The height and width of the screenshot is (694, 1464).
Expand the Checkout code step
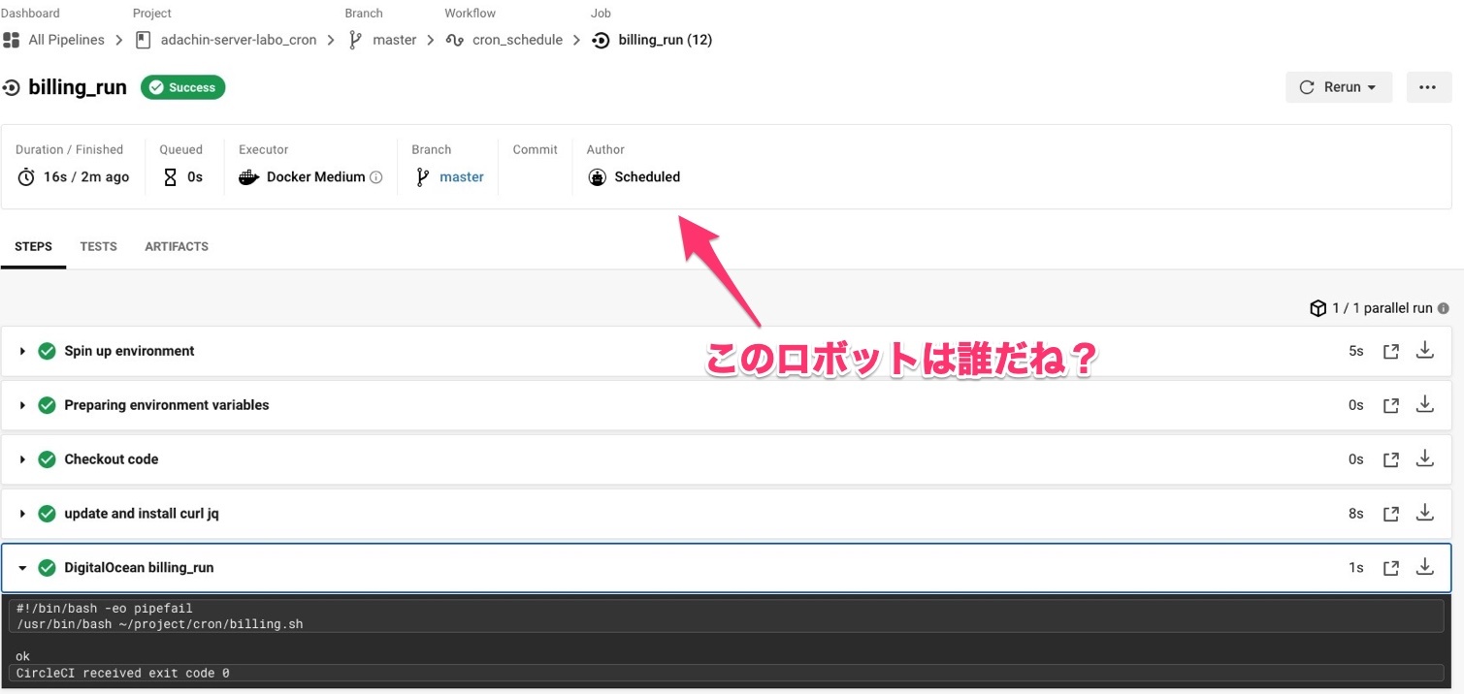[x=22, y=459]
